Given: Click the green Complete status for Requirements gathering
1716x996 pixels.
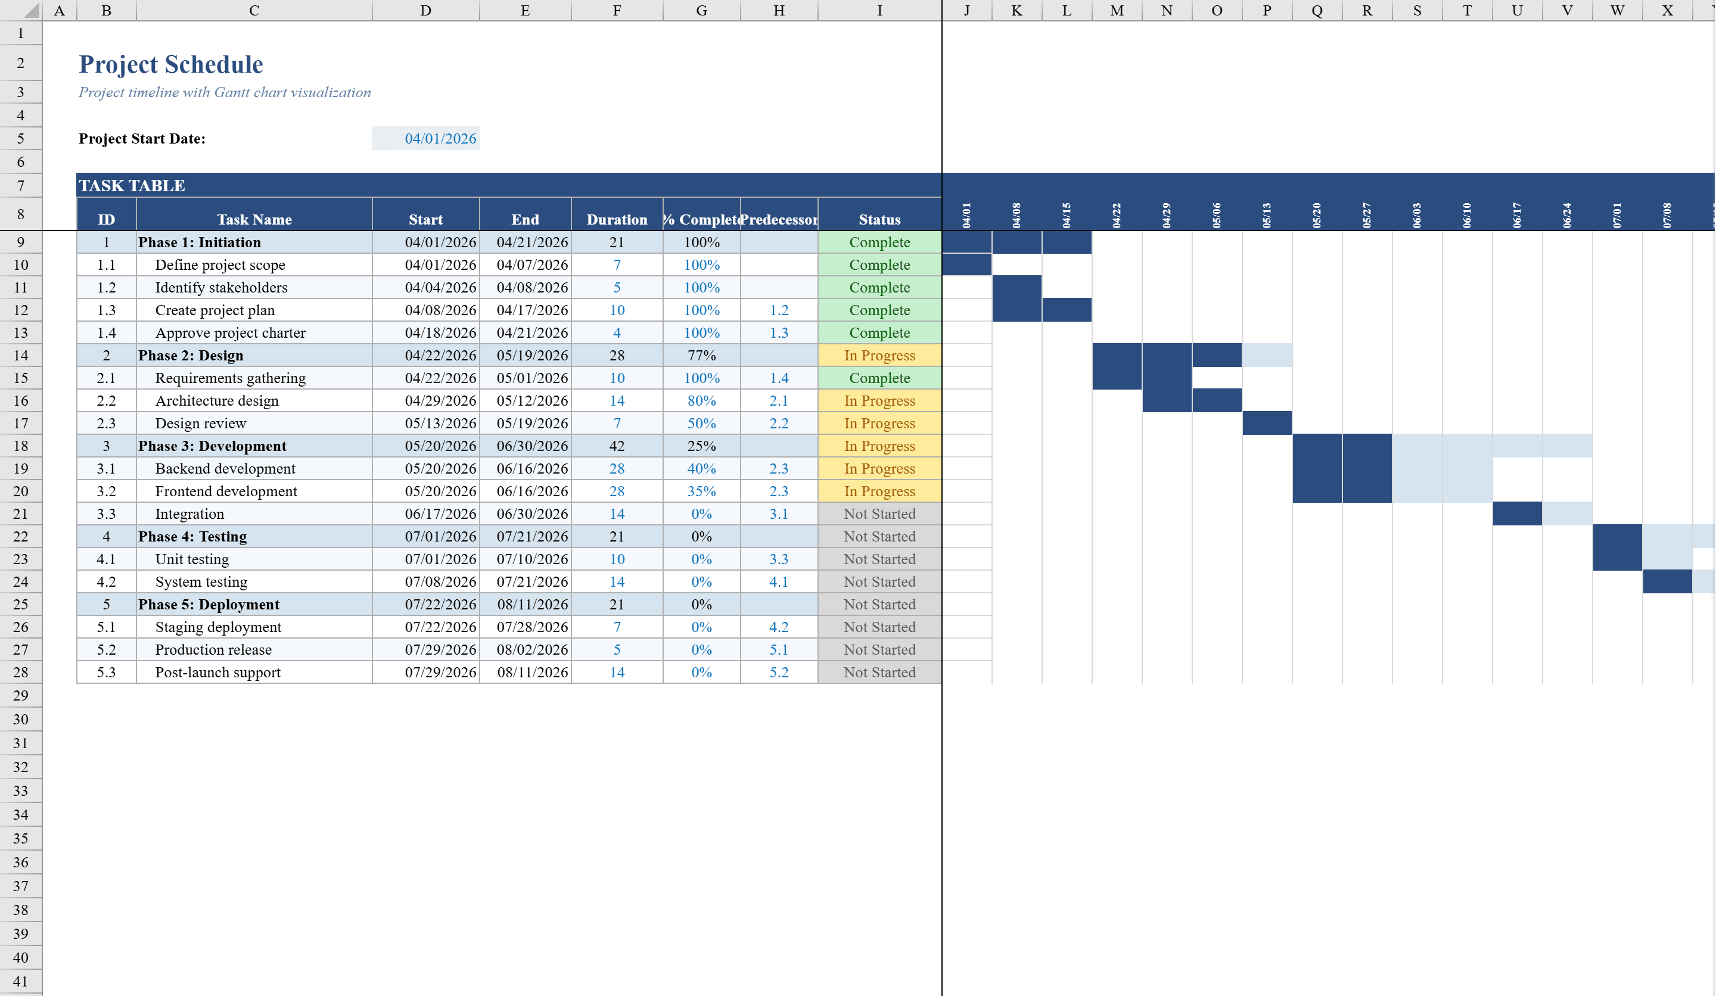Looking at the screenshot, I should (x=879, y=378).
